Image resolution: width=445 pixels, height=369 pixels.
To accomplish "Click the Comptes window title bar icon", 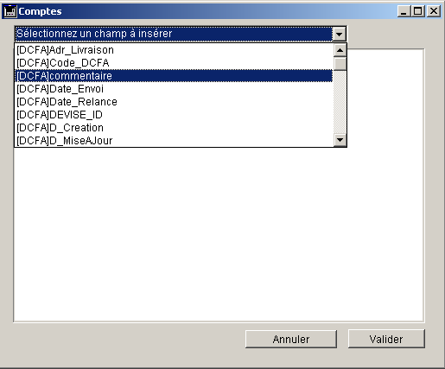I will click(10, 11).
